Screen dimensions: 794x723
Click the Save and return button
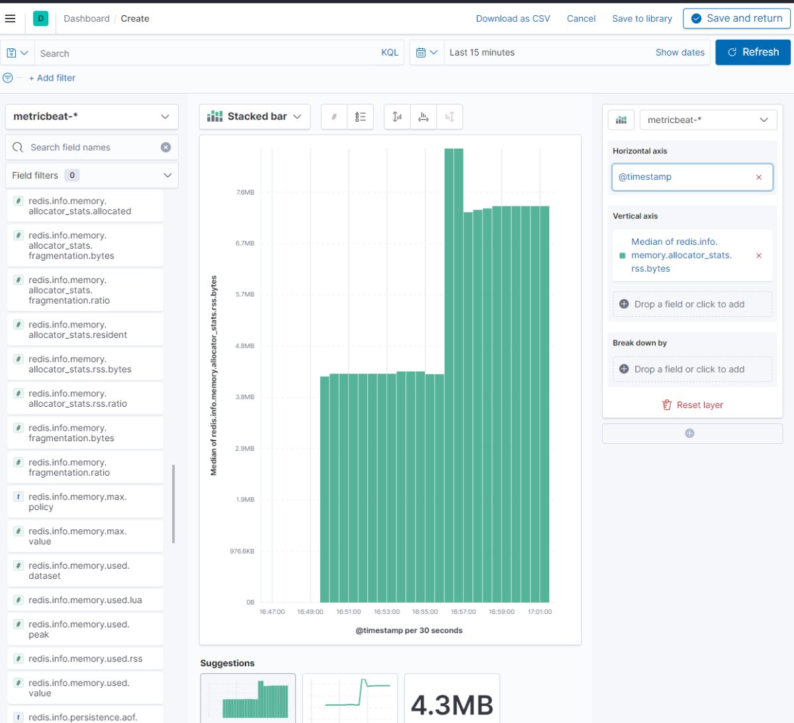click(x=736, y=19)
